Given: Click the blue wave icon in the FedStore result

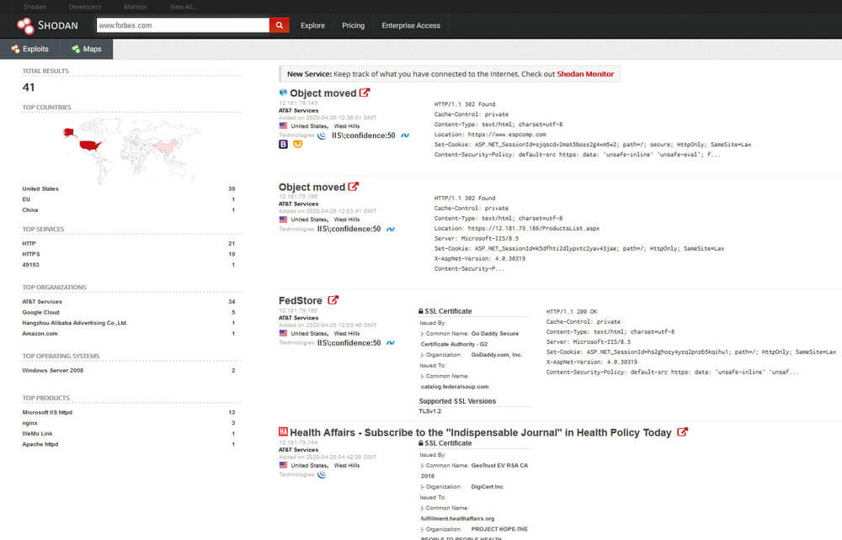Looking at the screenshot, I should pos(391,343).
